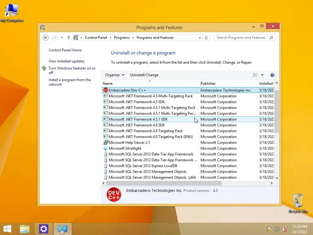
Task: Click icon of .NET Framework 4.8 SDK
Action: point(105,125)
